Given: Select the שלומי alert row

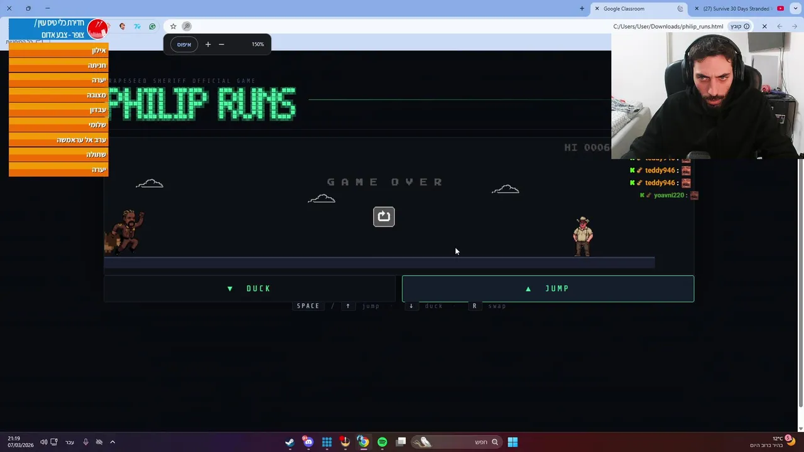Looking at the screenshot, I should click(x=59, y=125).
